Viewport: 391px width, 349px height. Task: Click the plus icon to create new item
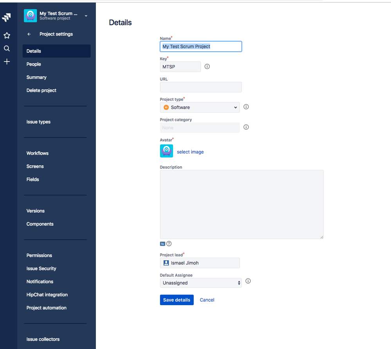(6, 61)
